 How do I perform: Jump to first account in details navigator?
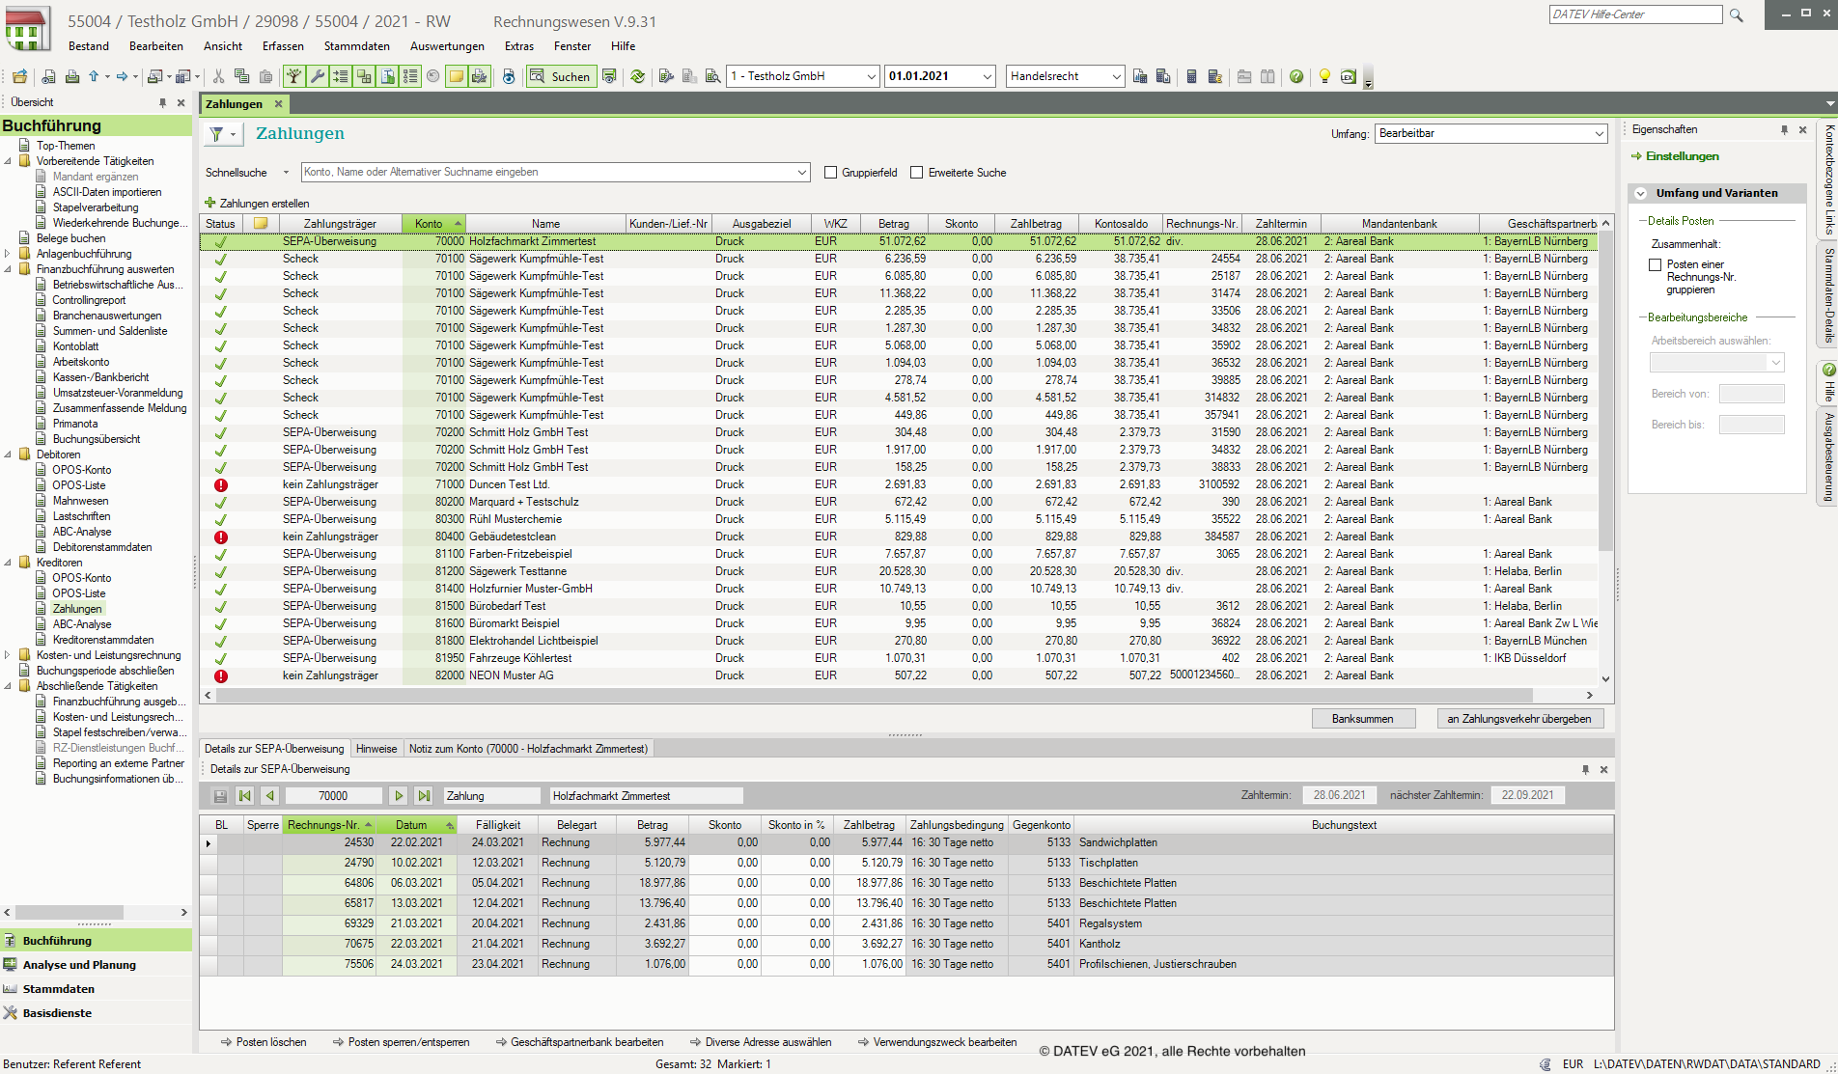245,796
